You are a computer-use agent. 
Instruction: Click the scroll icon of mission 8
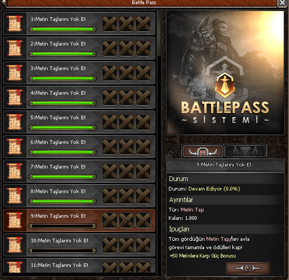(x=15, y=196)
